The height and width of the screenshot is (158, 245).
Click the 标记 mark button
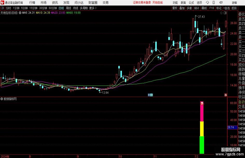tap(219, 8)
